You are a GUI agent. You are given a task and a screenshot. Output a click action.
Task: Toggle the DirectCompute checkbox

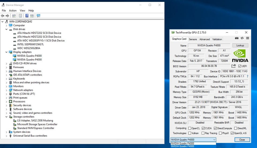[x=215, y=128]
